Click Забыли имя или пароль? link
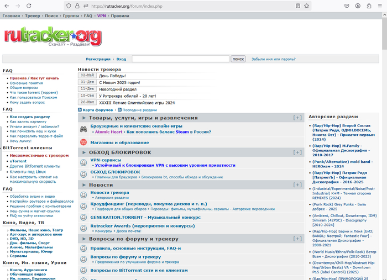The image size is (387, 280). click(x=274, y=59)
